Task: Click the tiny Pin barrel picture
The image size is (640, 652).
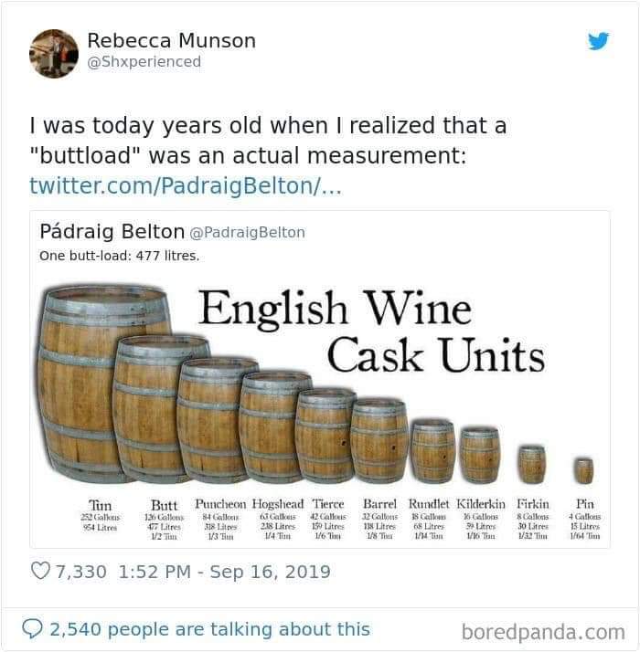Action: (583, 470)
